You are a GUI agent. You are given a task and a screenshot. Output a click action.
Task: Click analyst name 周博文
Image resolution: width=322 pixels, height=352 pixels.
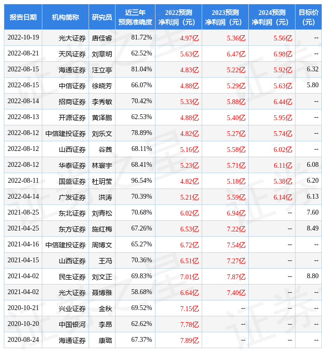102,245
